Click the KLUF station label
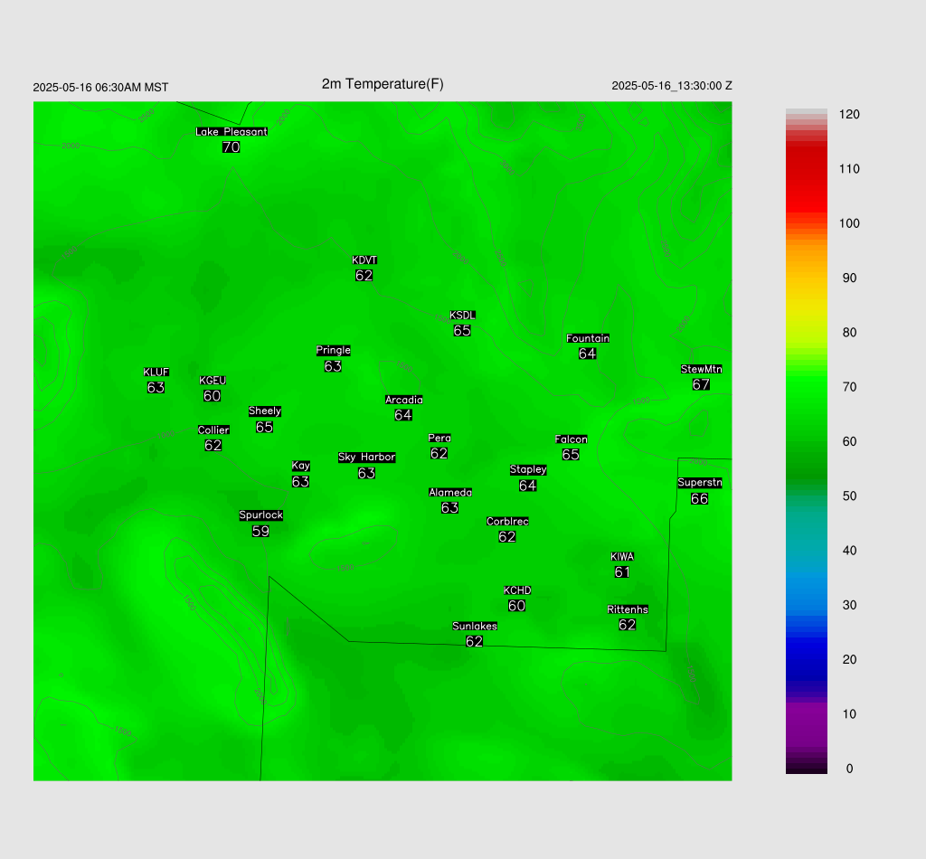This screenshot has width=926, height=859. pos(156,372)
